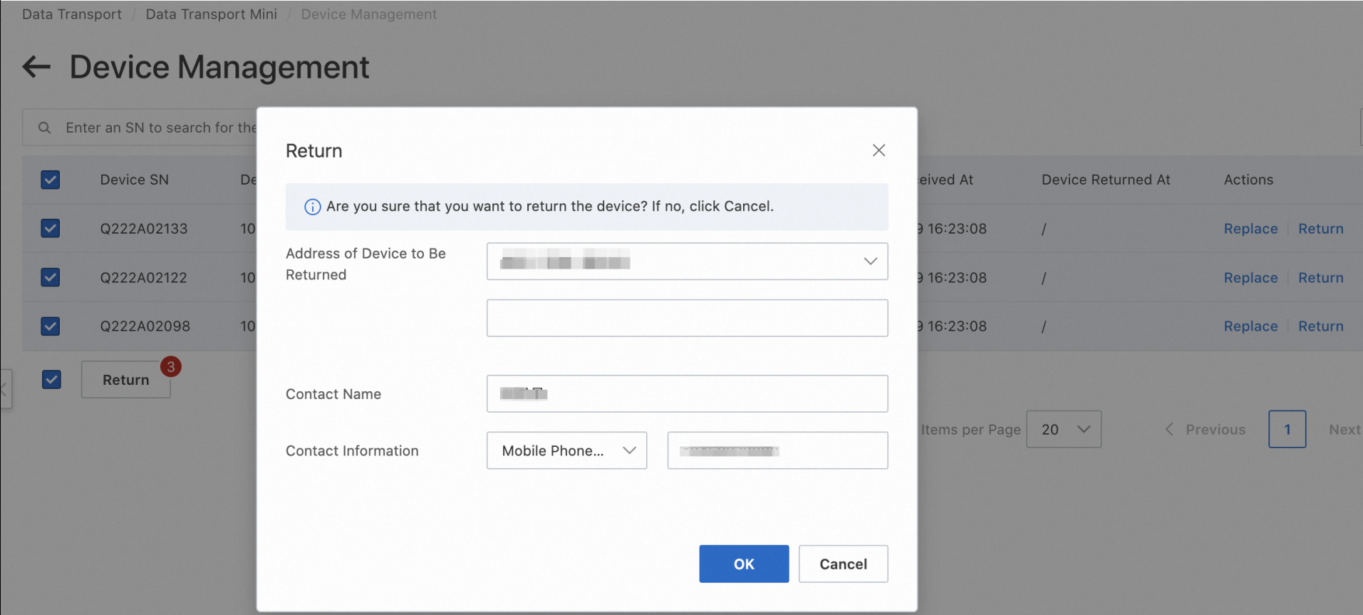Click the search magnifier icon
The height and width of the screenshot is (615, 1363).
[x=44, y=128]
